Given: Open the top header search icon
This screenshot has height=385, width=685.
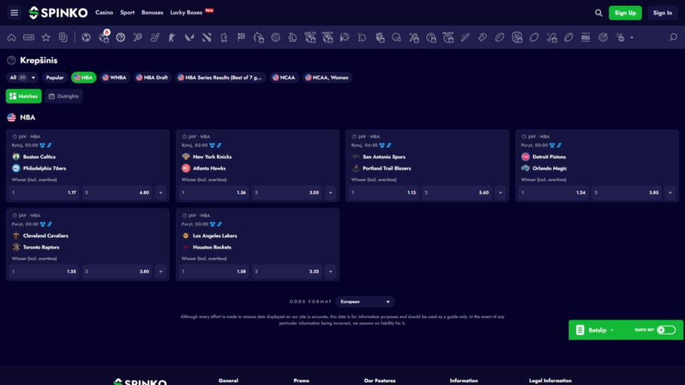Looking at the screenshot, I should [599, 13].
